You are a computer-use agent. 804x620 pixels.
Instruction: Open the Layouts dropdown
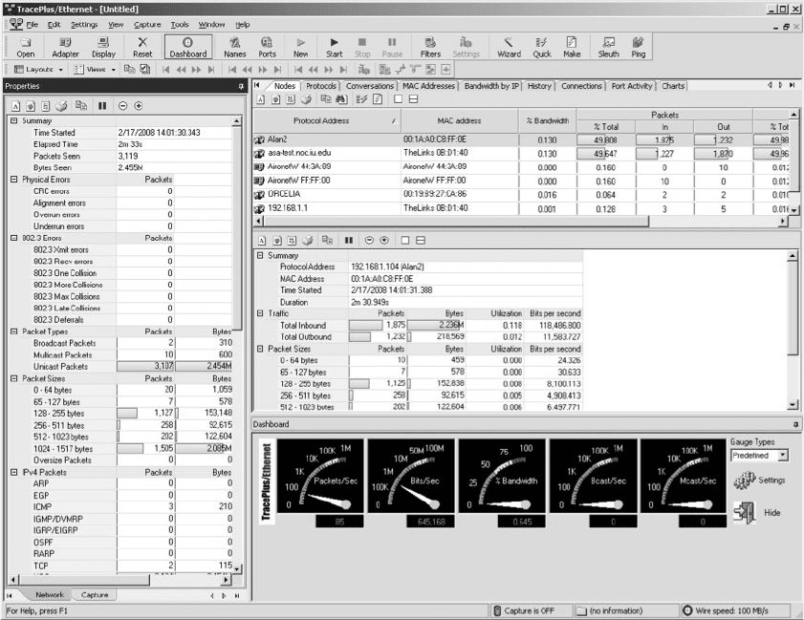38,69
